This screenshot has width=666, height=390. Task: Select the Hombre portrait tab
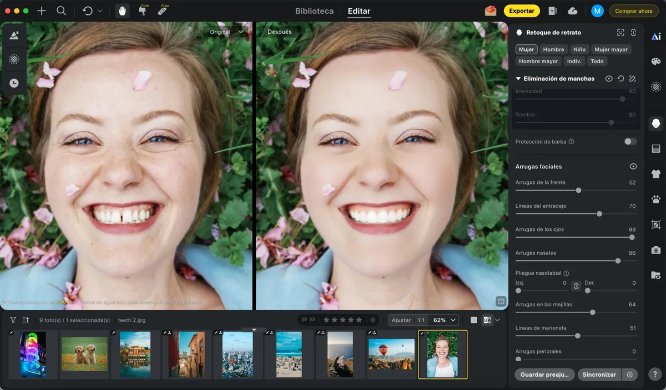coord(553,49)
